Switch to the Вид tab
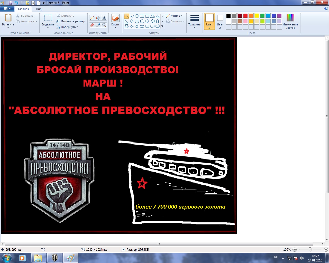Screen dimensions: 329x263 [x=39, y=9]
